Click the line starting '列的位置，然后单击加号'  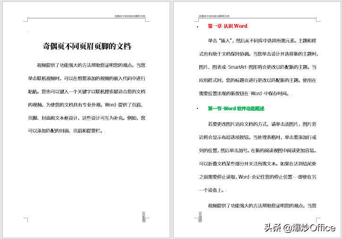258,151
